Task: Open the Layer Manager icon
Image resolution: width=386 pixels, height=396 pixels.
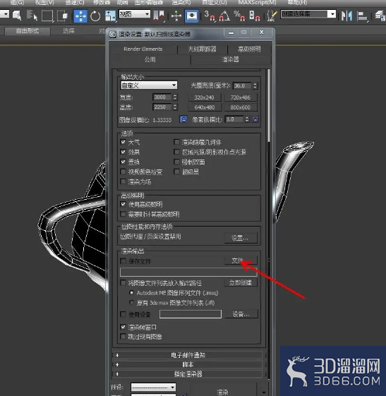Action: [380, 16]
